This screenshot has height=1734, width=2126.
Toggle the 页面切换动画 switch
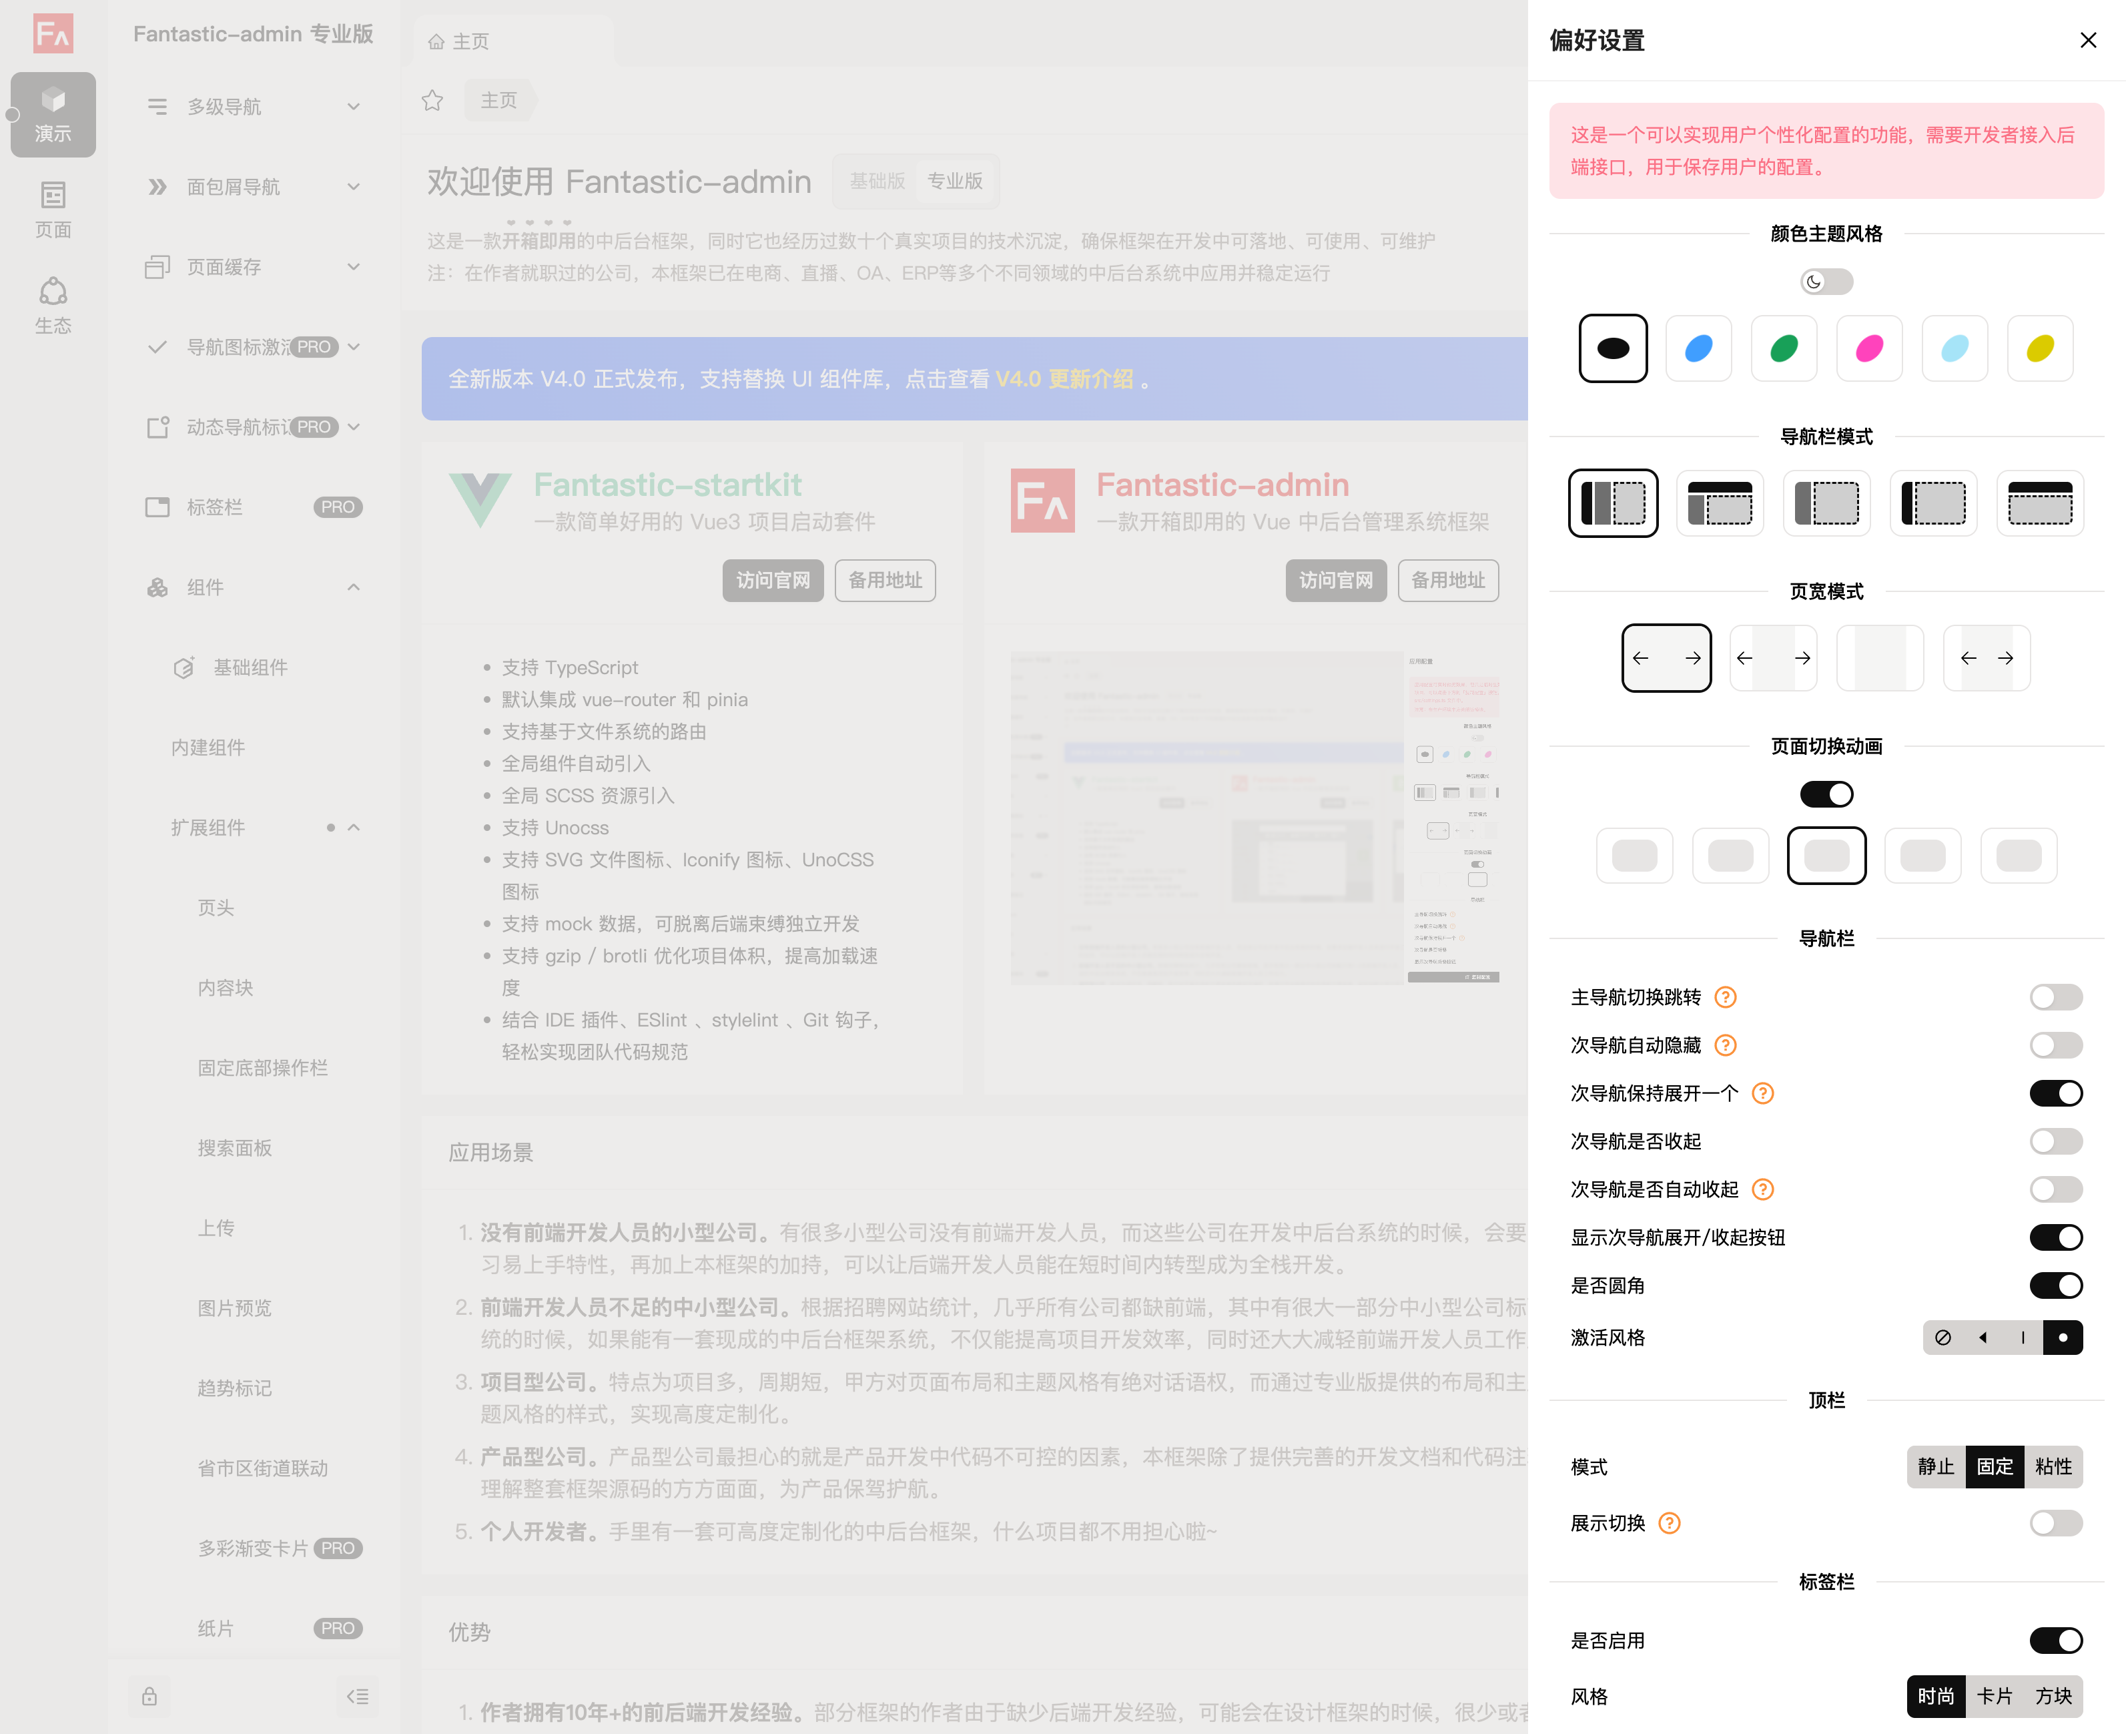1826,794
